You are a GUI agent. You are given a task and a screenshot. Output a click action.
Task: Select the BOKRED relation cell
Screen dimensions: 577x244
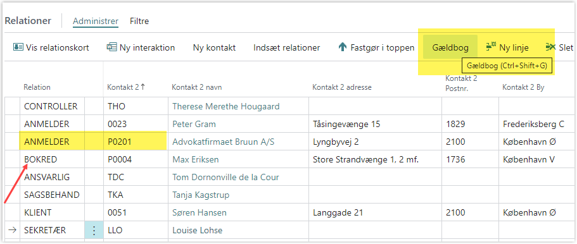coord(53,159)
